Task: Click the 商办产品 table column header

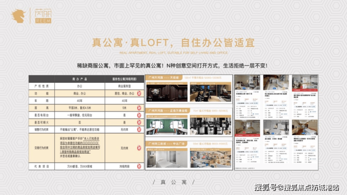Action: pyautogui.click(x=79, y=79)
